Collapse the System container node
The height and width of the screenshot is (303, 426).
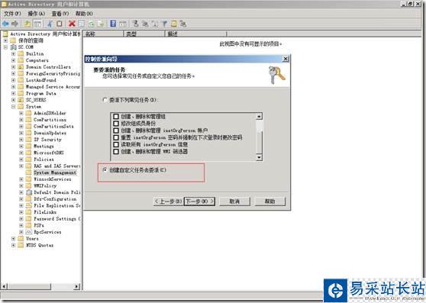[13, 107]
